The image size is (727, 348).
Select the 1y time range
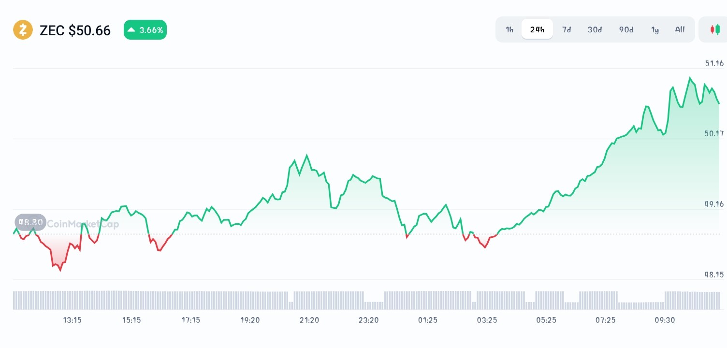[655, 29]
